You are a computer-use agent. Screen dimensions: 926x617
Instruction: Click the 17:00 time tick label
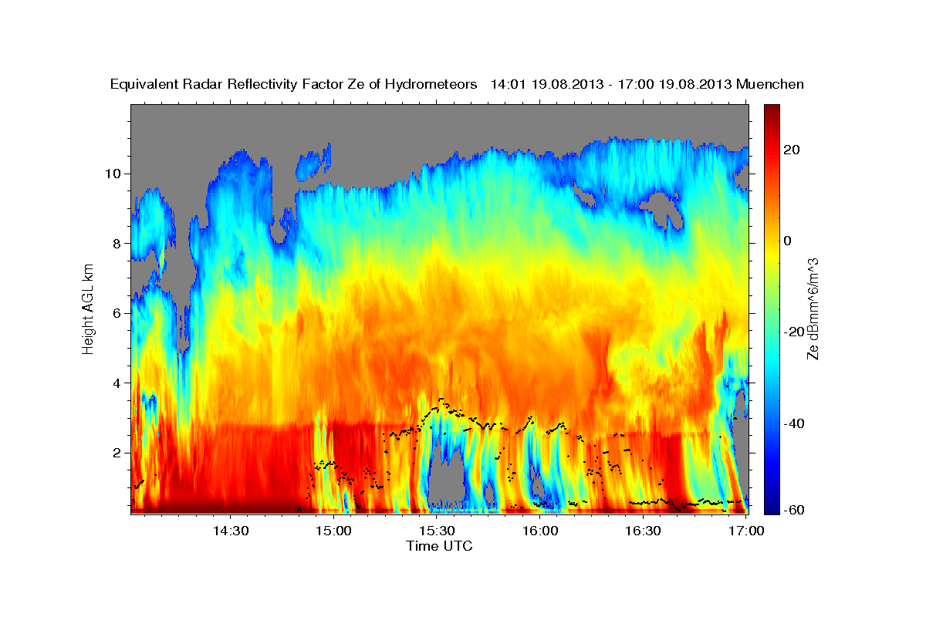[747, 531]
